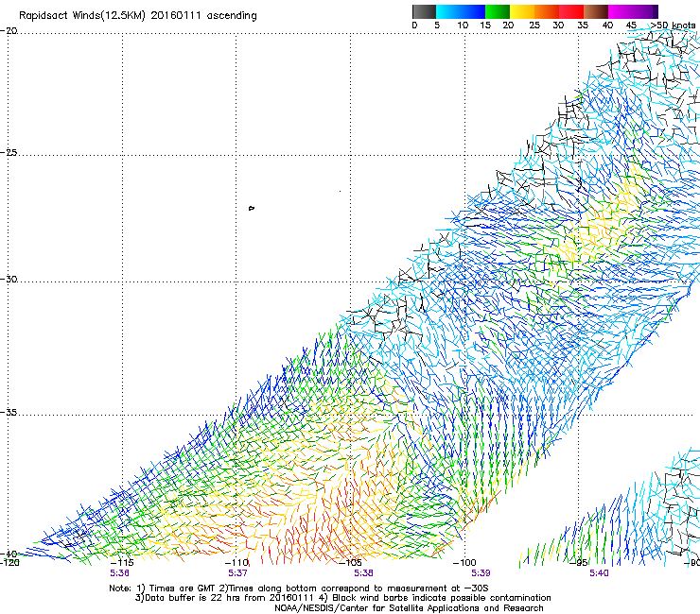
Task: Click the purple 5:36 time label
Action: (x=119, y=573)
